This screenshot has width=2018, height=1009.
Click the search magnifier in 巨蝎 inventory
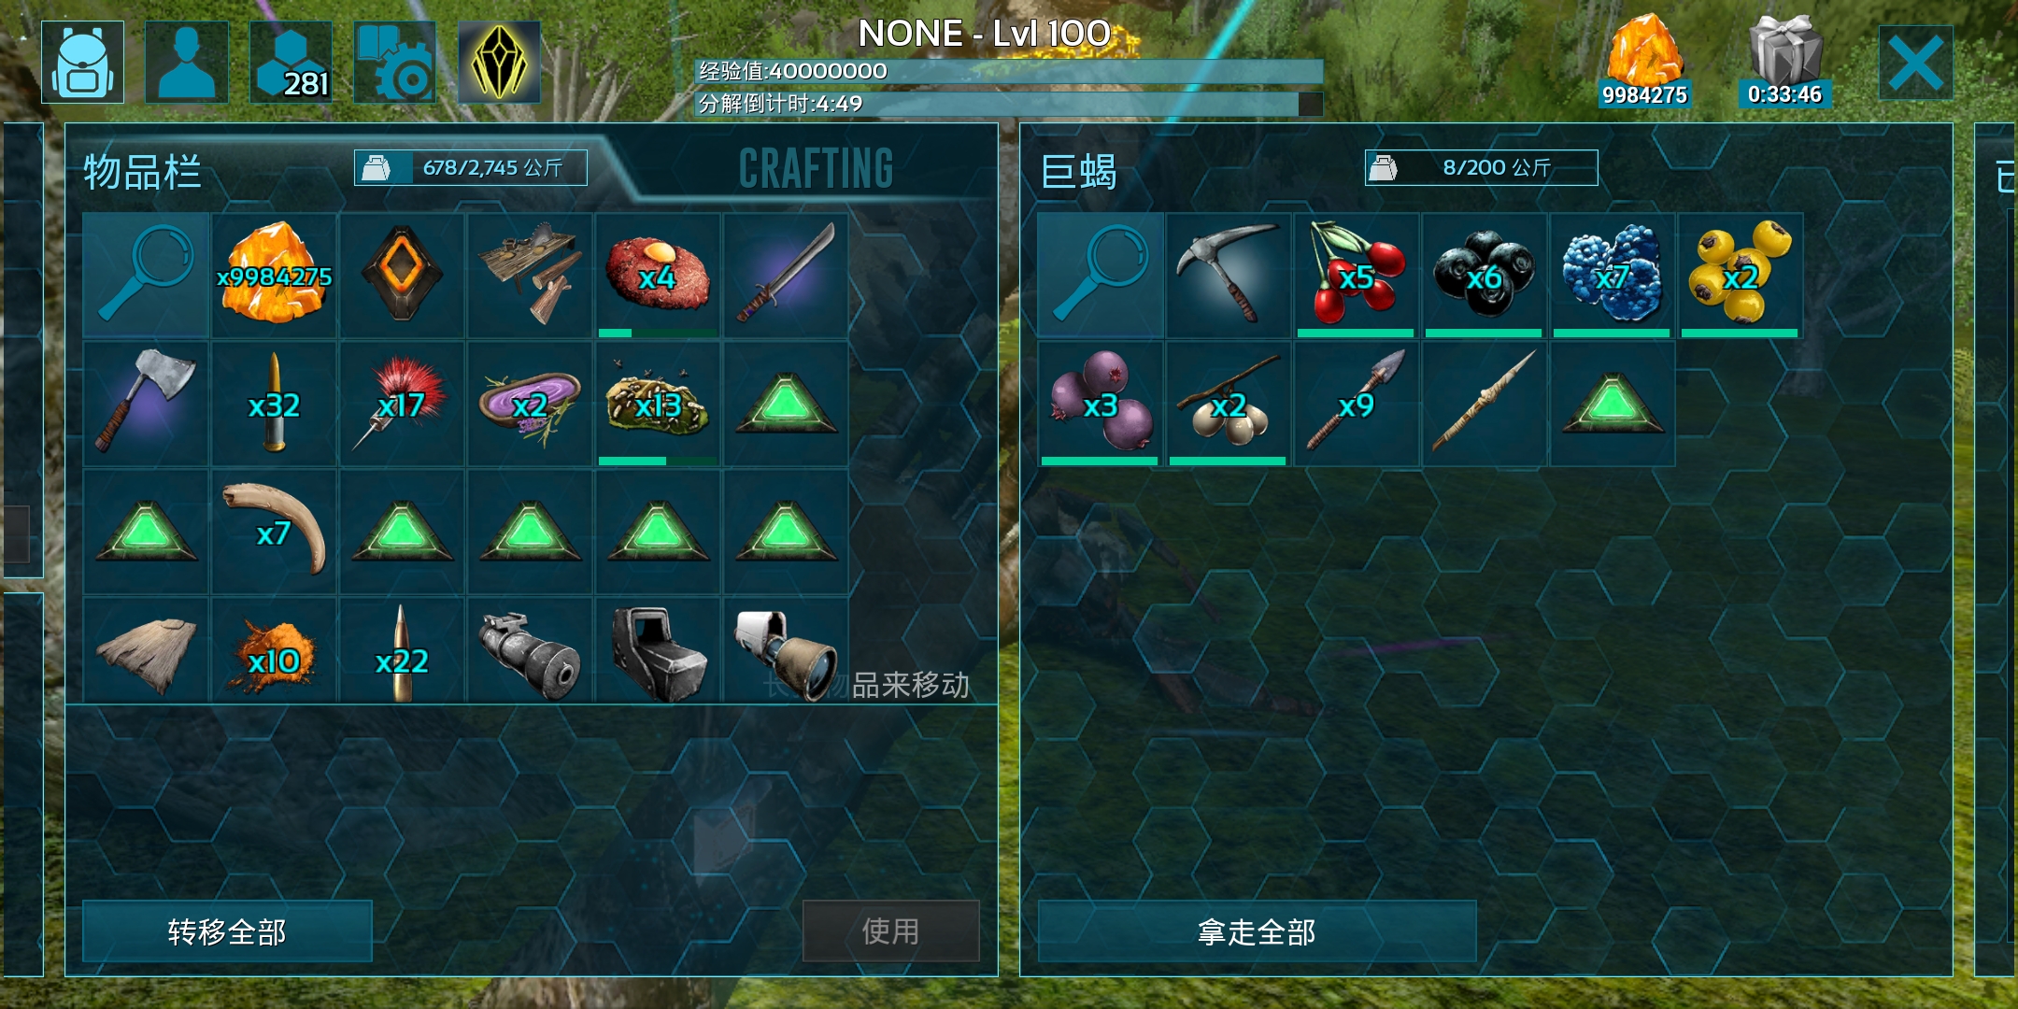[x=1101, y=275]
